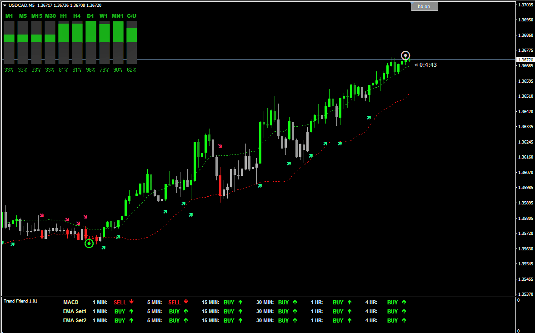
Task: Click the 1.36070 price axis label
Action: tap(526, 173)
